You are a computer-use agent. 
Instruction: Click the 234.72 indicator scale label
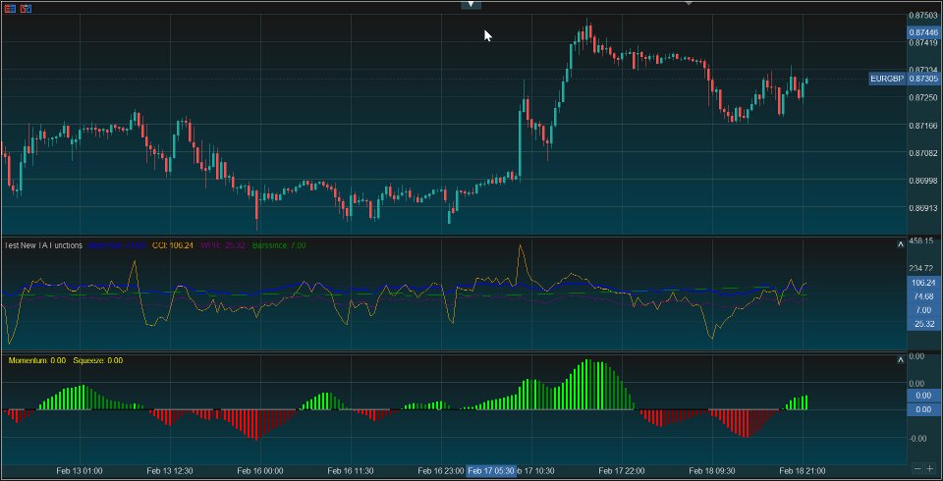[x=922, y=268]
